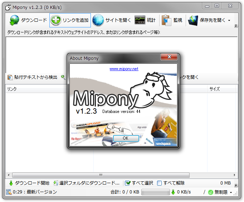Expand the top toolbar overflow arrow
The width and height of the screenshot is (244, 202).
coord(236,26)
